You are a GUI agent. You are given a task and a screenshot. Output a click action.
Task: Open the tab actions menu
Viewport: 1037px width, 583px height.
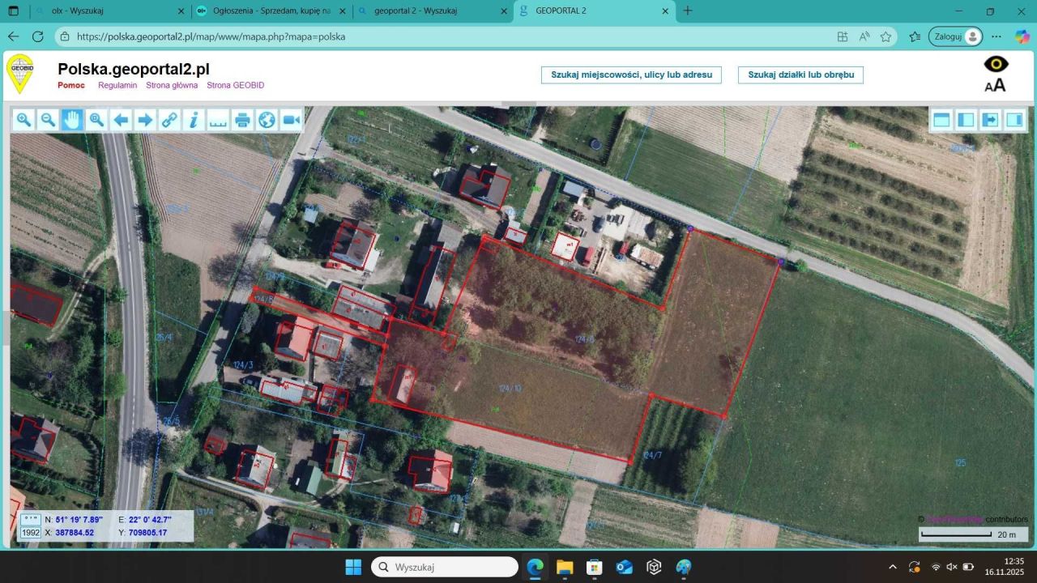click(13, 11)
